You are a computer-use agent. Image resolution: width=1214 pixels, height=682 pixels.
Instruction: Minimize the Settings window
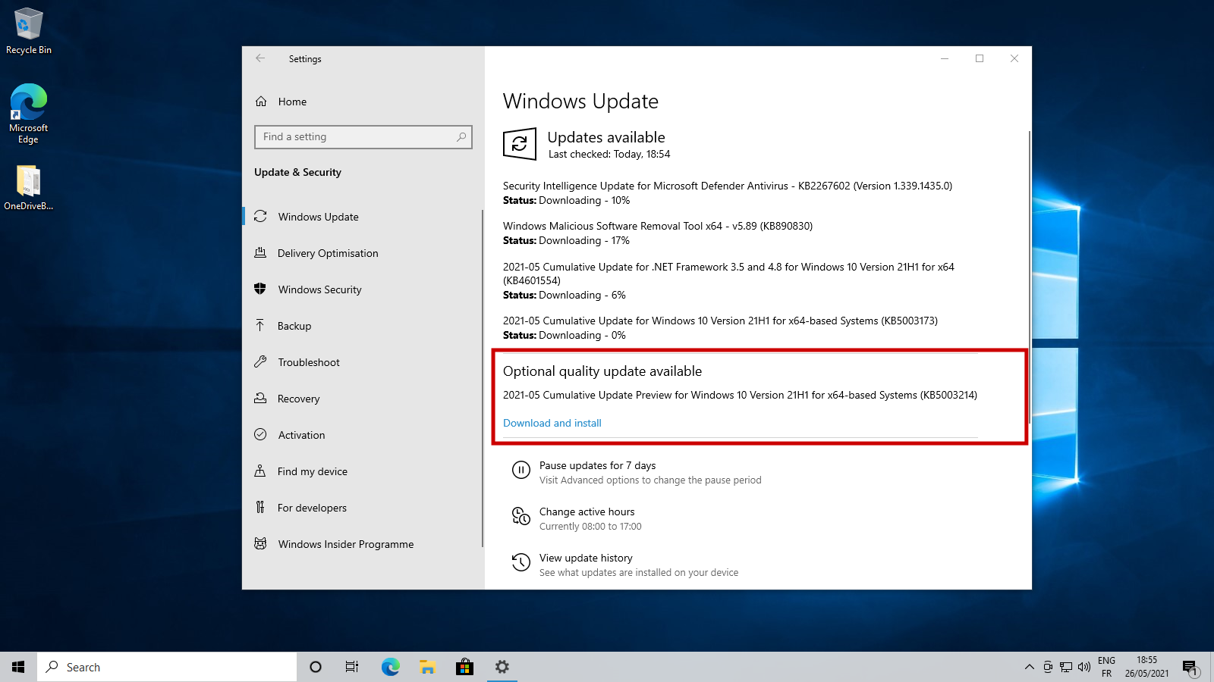click(x=945, y=58)
